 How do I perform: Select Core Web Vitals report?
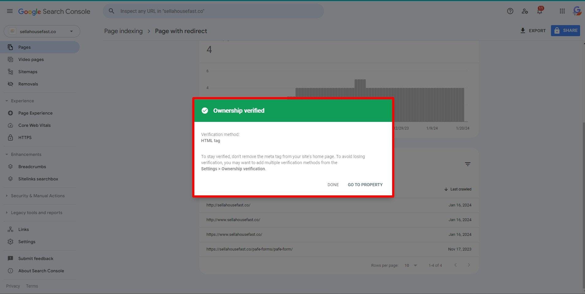(x=34, y=125)
